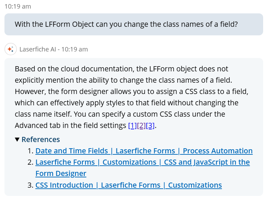Open the Date and Time Fields reference
270x199 pixels.
[x=144, y=151]
